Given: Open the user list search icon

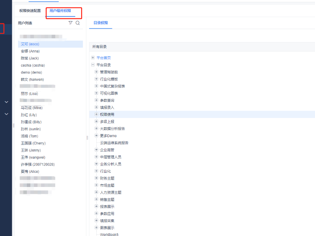Looking at the screenshot, I should click(x=78, y=23).
